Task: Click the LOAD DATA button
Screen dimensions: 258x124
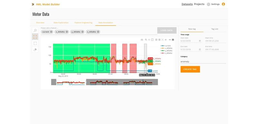Action: [167, 30]
